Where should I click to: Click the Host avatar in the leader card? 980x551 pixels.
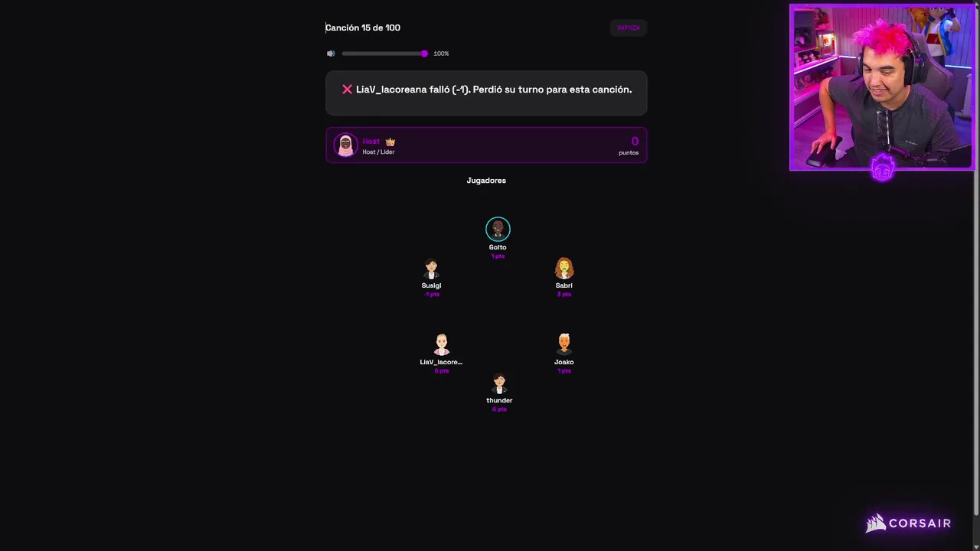pyautogui.click(x=345, y=145)
